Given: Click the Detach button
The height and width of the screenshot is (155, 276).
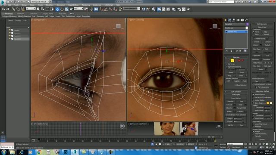Looking at the screenshot, I should (267, 45).
